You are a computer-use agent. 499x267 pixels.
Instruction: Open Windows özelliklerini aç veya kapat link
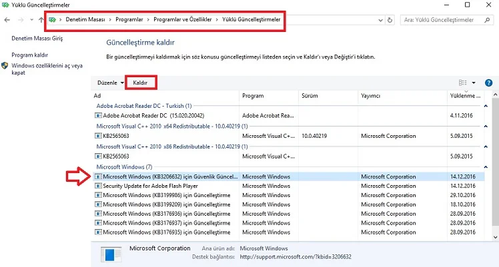pos(47,69)
